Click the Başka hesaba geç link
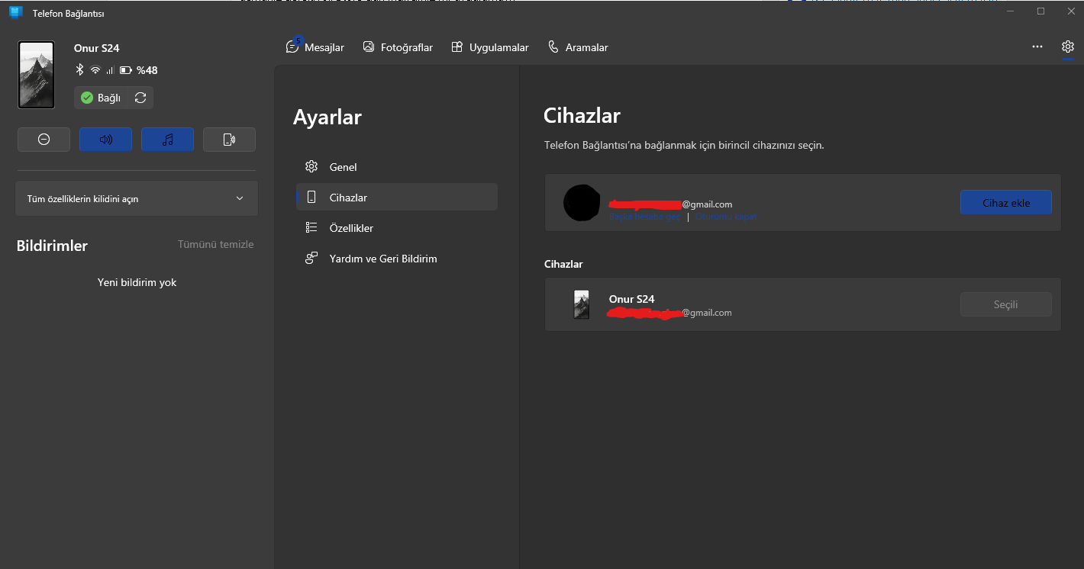Viewport: 1084px width, 569px height. pos(644,217)
